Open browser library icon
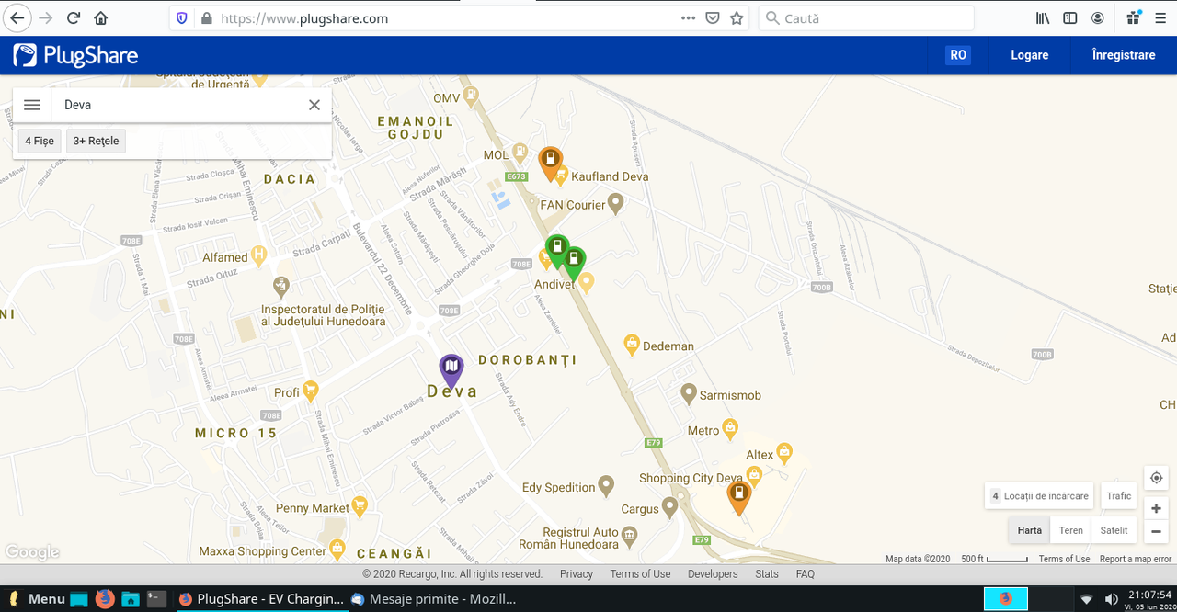The width and height of the screenshot is (1177, 612). coord(1043,18)
